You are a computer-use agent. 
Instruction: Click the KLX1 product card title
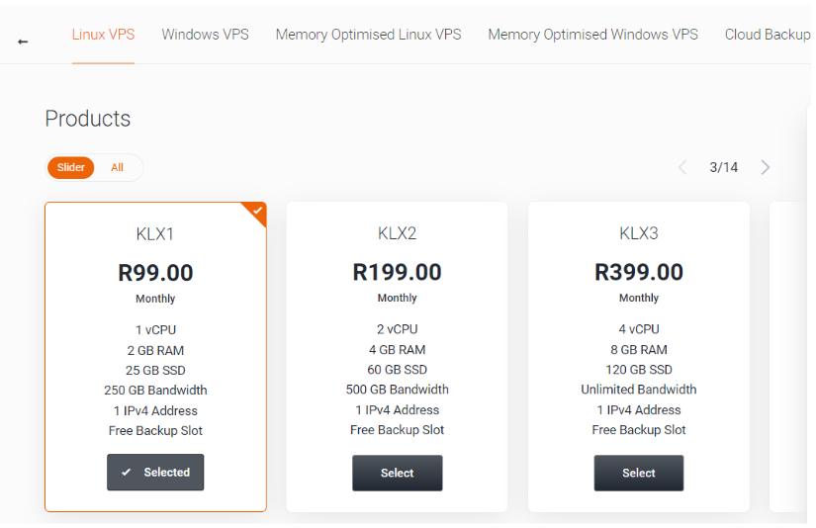pyautogui.click(x=155, y=234)
